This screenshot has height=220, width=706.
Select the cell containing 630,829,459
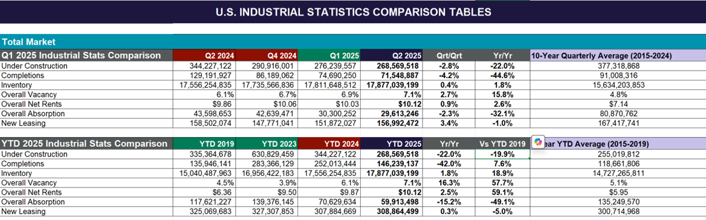pos(267,154)
